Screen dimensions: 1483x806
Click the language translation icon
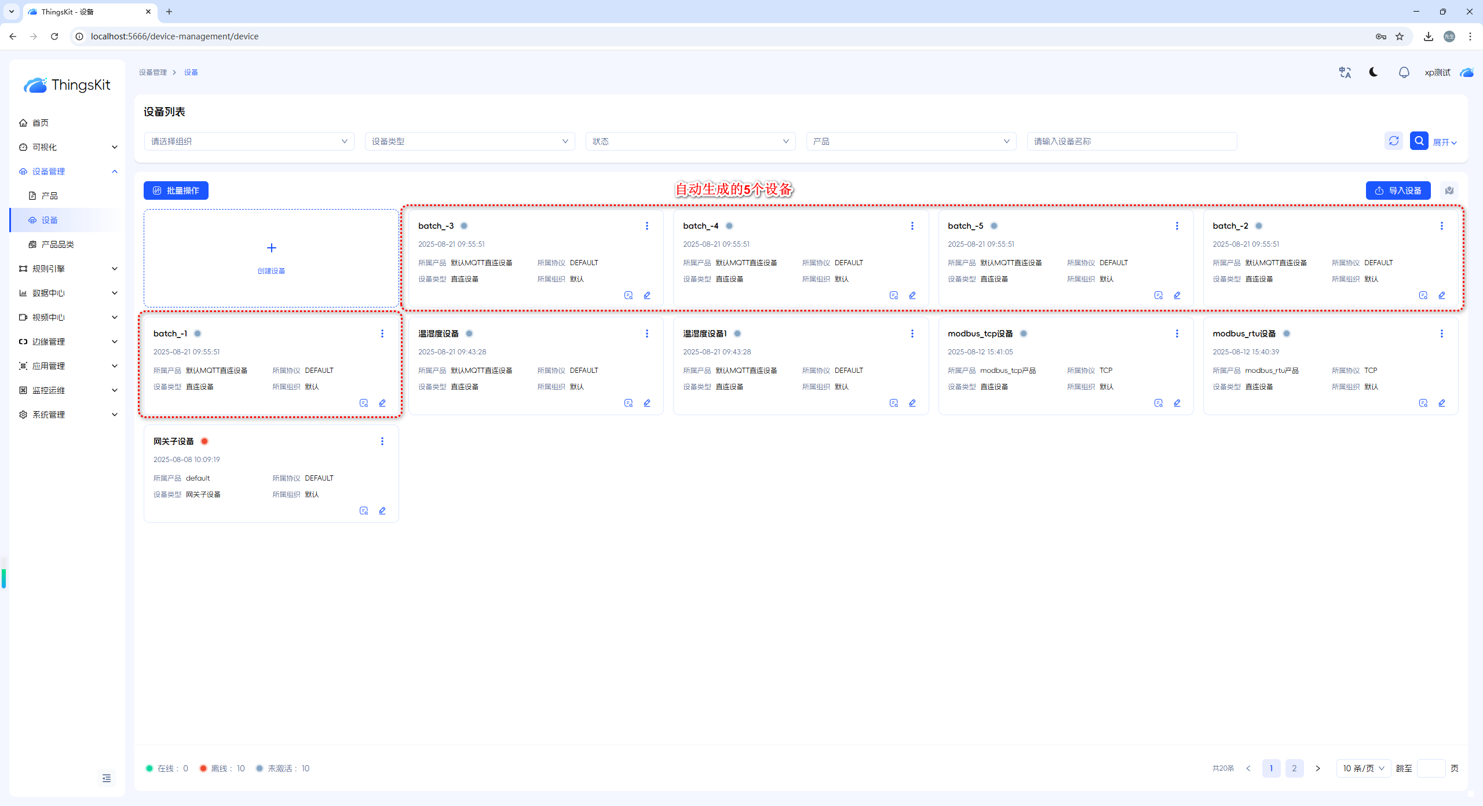(x=1345, y=72)
